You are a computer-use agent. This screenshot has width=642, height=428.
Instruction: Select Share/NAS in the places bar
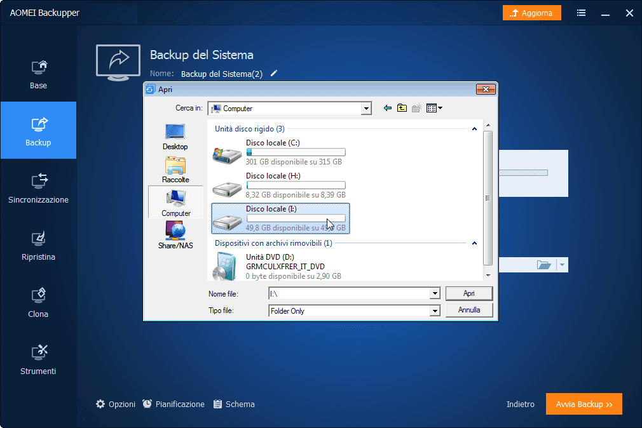point(175,236)
